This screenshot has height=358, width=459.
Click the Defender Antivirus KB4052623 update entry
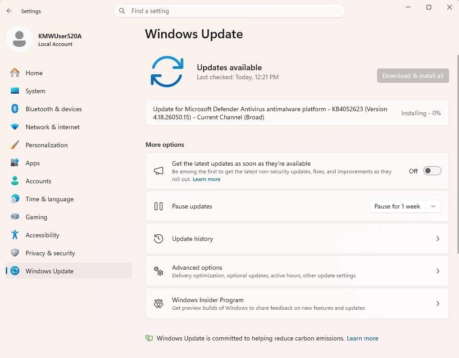tap(297, 113)
